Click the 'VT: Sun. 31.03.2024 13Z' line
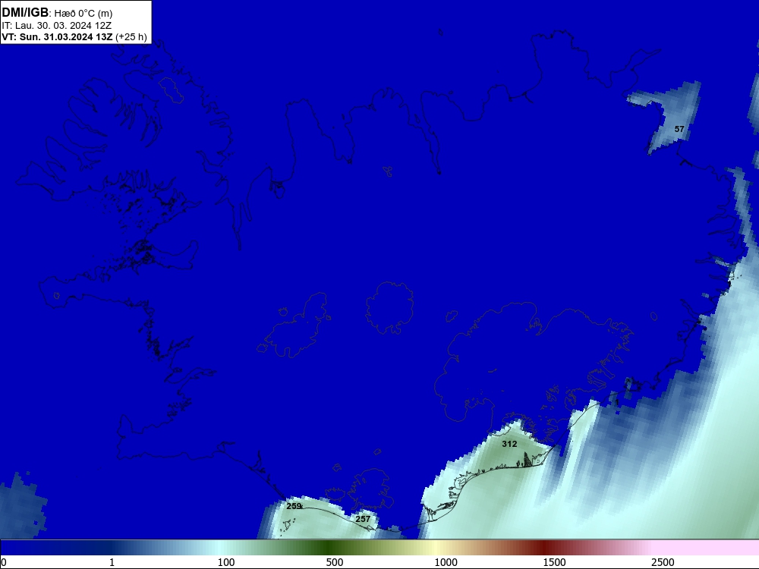The image size is (759, 569). [x=57, y=36]
